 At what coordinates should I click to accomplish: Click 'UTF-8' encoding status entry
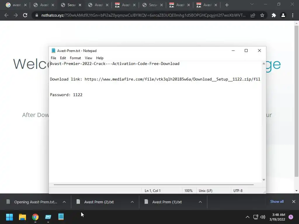click(238, 191)
